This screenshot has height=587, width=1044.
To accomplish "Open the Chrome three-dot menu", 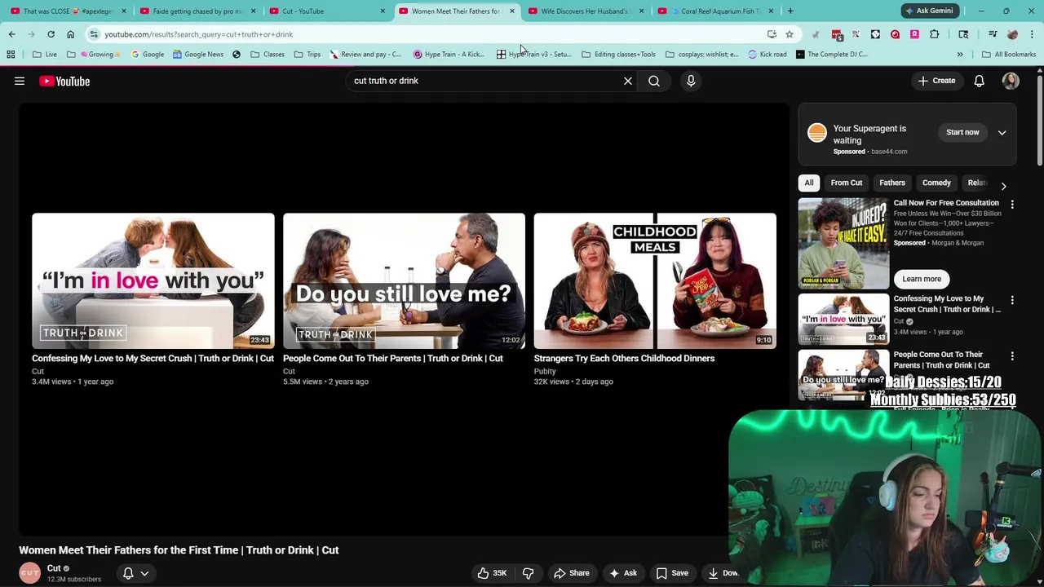I will [1033, 34].
